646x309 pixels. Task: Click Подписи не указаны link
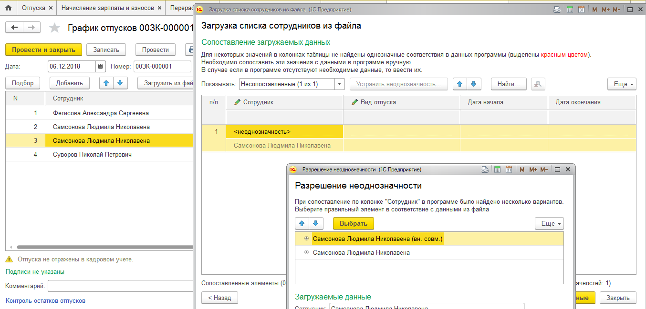coord(35,272)
